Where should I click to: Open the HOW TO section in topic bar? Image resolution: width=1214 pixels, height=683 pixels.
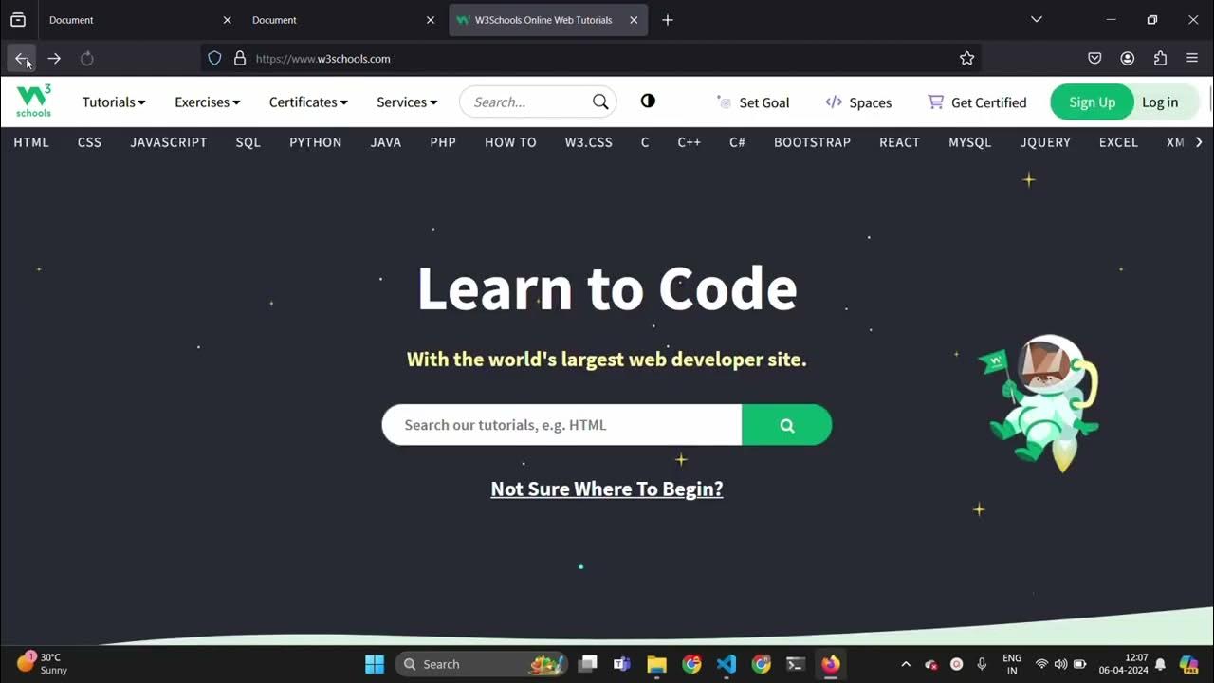click(510, 142)
